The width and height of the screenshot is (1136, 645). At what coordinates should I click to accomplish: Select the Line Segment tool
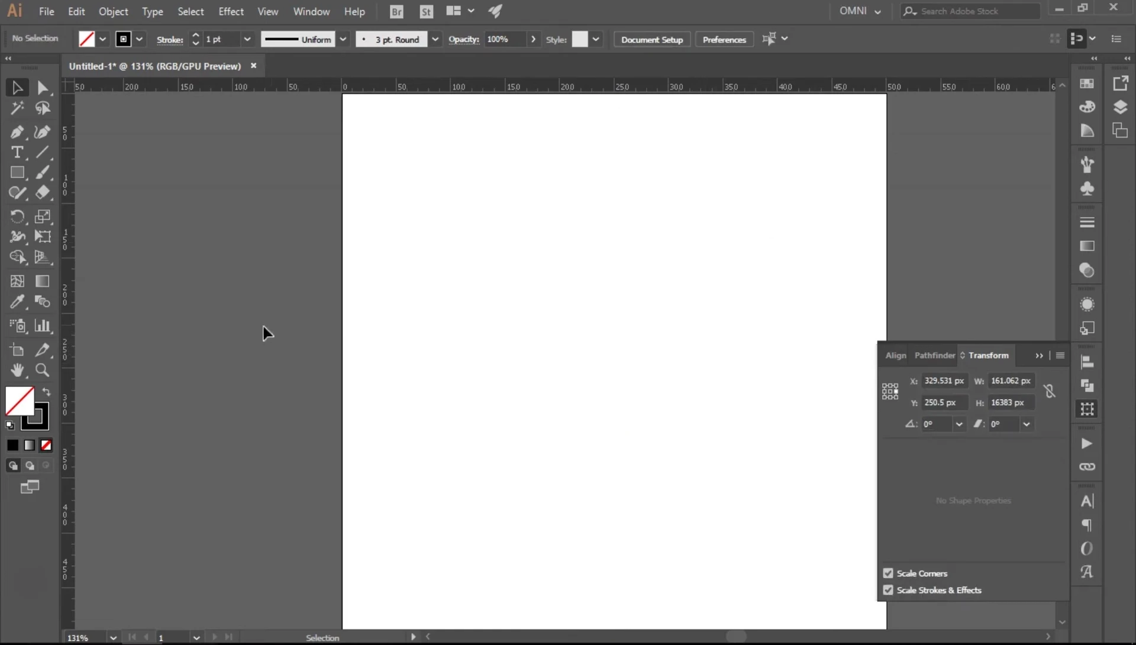[42, 152]
